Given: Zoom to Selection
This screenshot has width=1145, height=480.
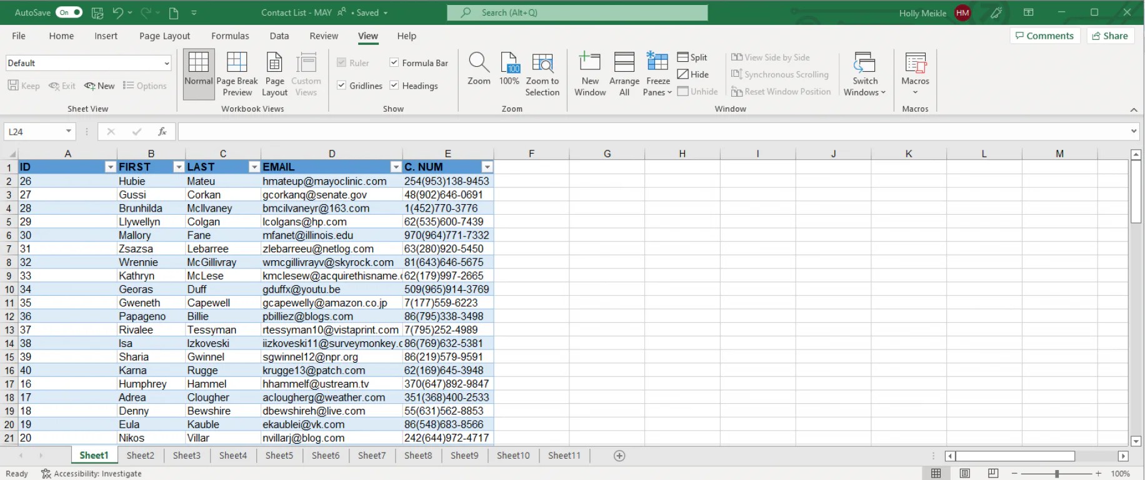Looking at the screenshot, I should 542,75.
